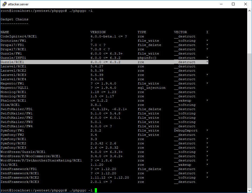Click the VERSION column header

[98, 32]
